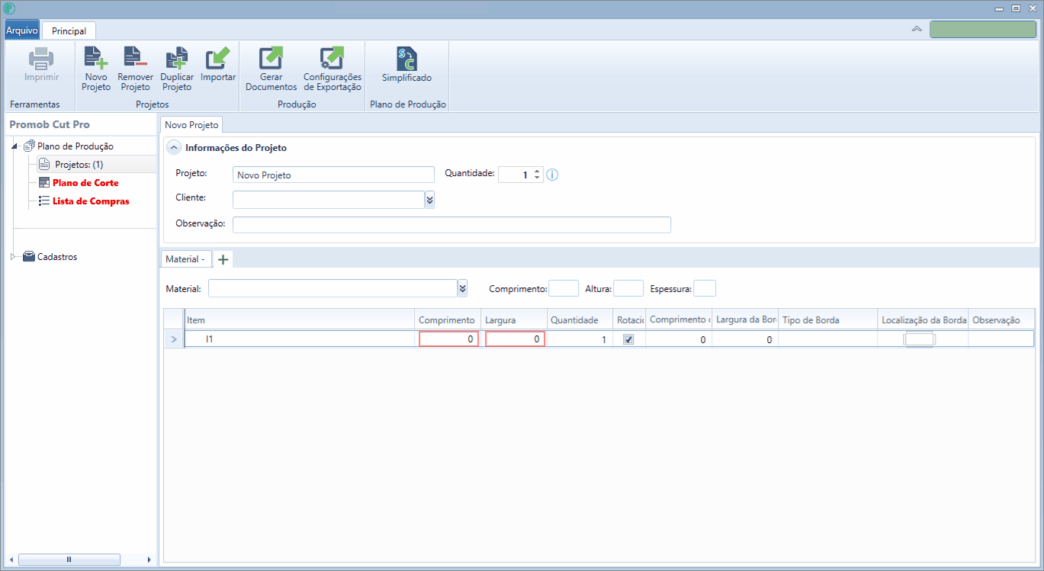This screenshot has height=571, width=1044.
Task: Expand the Cadastros tree node
Action: (14, 257)
